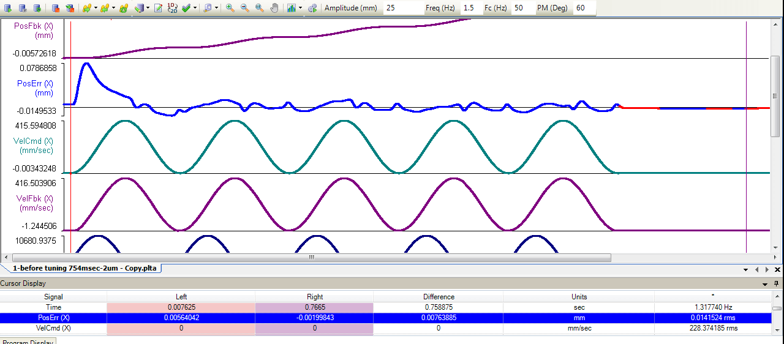The height and width of the screenshot is (344, 784).
Task: Click the plot vertical scrollbar down arrow
Action: click(x=775, y=247)
